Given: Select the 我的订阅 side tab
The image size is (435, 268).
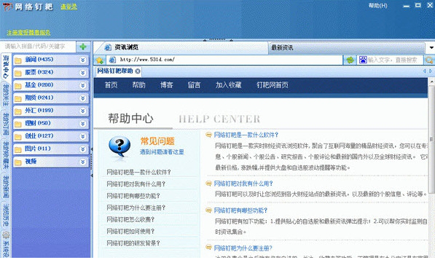Looking at the screenshot, I should pos(6,124).
